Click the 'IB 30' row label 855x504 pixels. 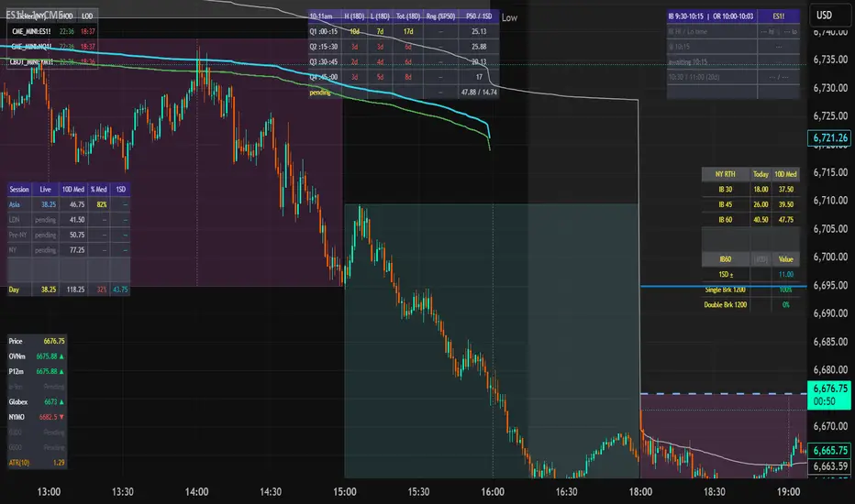tap(726, 190)
